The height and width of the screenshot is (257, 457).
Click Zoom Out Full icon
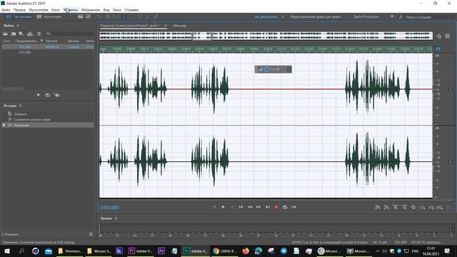(413, 208)
